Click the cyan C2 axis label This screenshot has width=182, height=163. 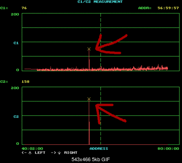point(16,117)
